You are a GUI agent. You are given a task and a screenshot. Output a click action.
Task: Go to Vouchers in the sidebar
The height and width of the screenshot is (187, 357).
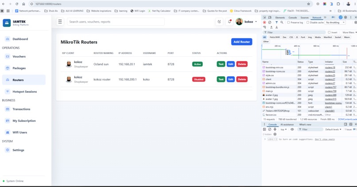click(x=19, y=56)
